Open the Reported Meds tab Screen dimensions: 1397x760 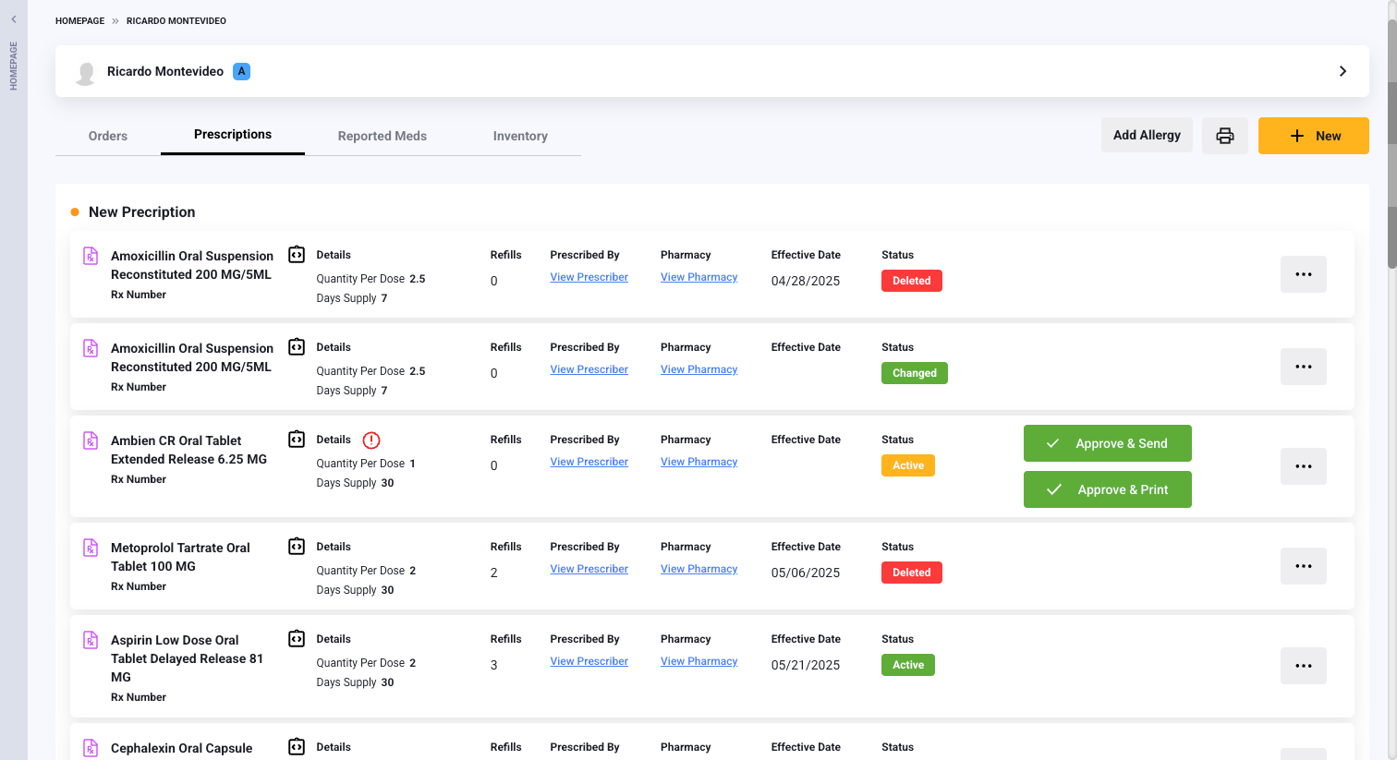pos(382,136)
